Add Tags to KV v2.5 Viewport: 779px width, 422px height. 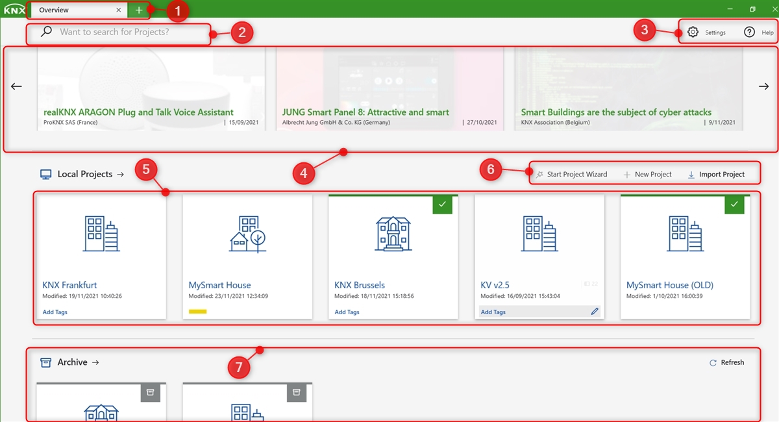coord(493,312)
